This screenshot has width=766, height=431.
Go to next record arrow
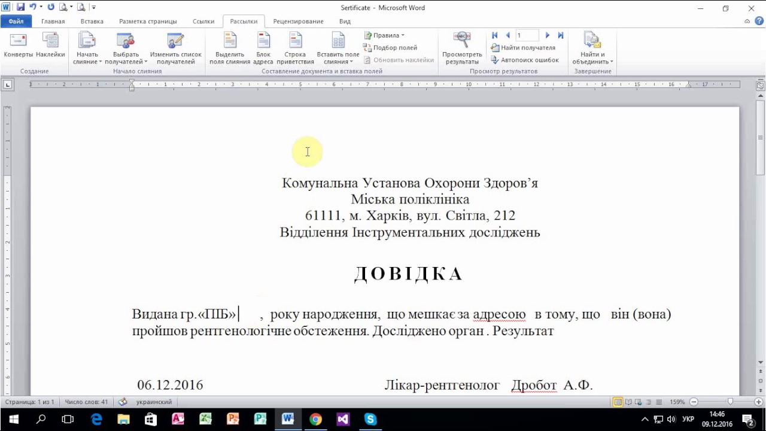coord(548,35)
